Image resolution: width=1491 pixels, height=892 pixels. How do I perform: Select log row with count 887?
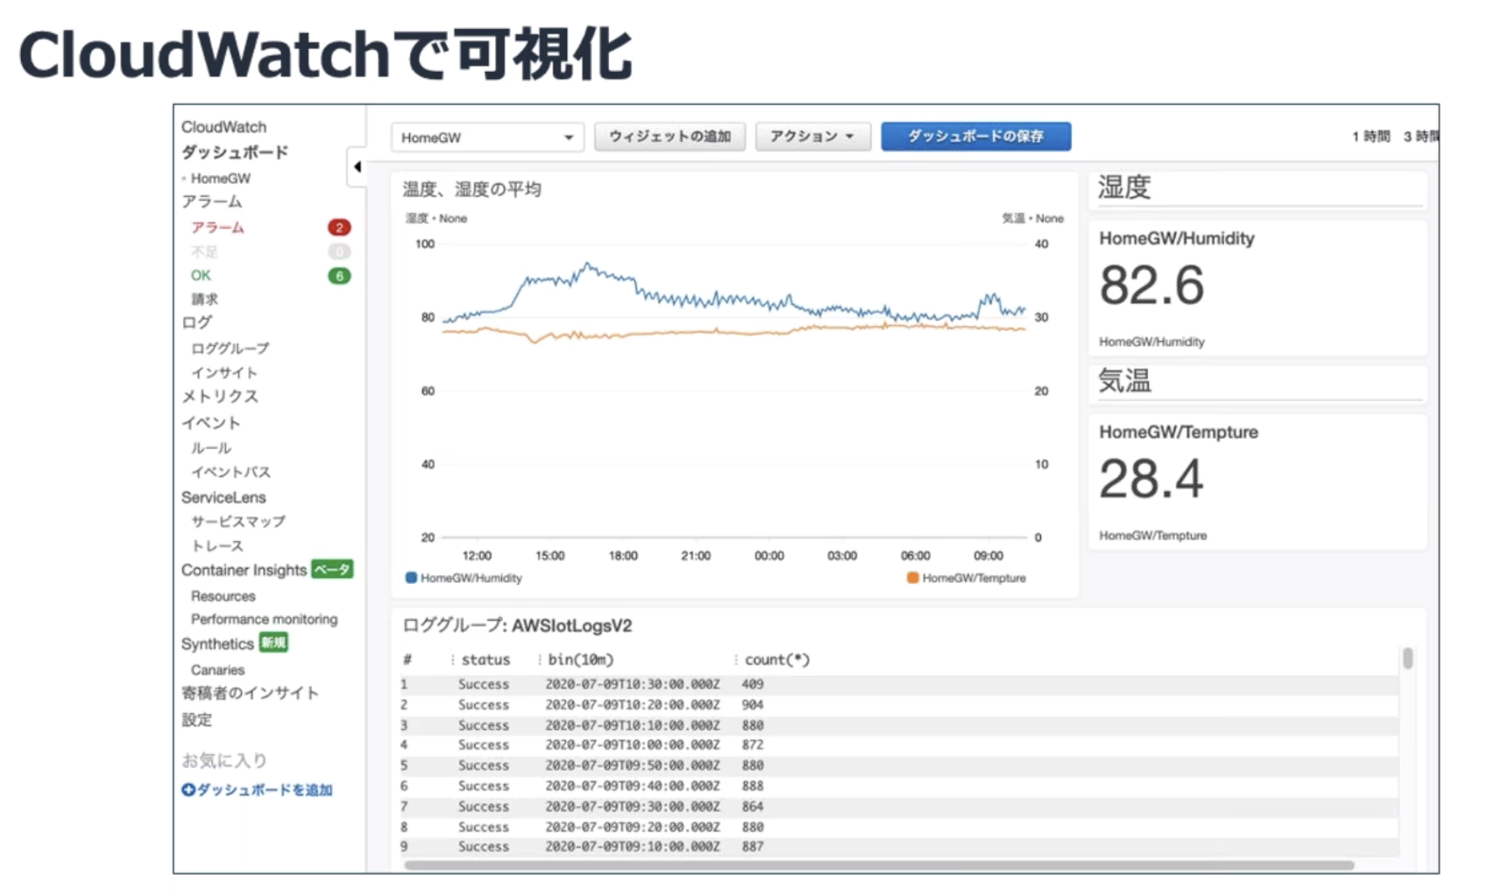[x=899, y=847]
